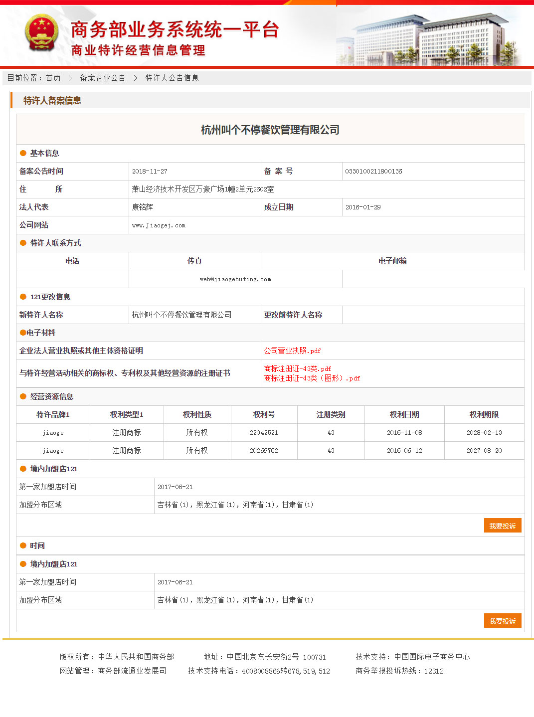Screen dimensions: 534x717
Task: Click the 基本信息 section header
Action: click(44, 153)
